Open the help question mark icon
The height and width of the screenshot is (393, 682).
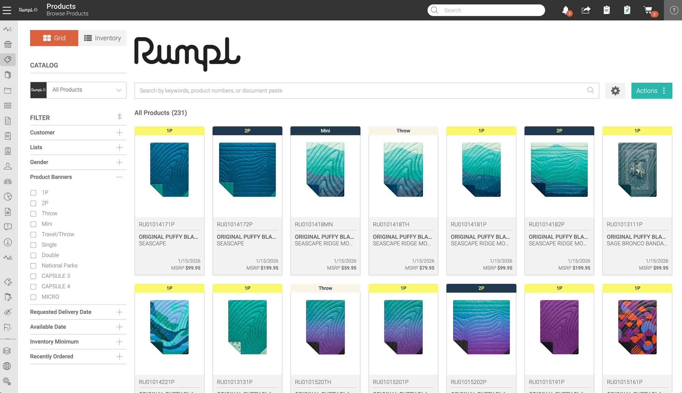click(674, 10)
